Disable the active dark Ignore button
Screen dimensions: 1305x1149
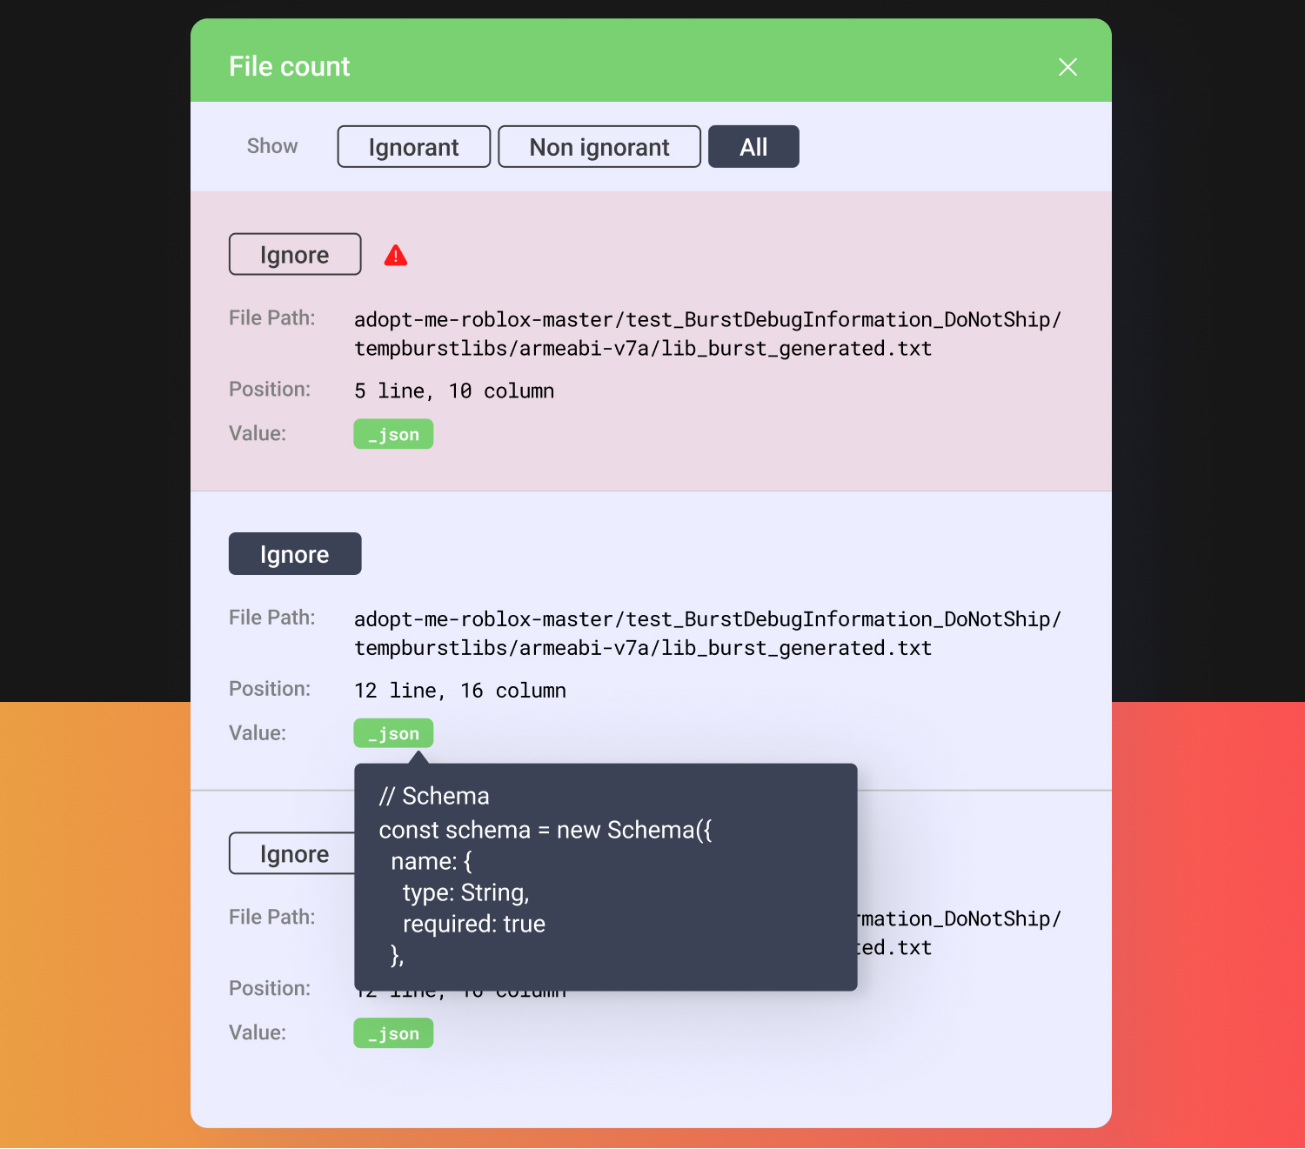[295, 554]
